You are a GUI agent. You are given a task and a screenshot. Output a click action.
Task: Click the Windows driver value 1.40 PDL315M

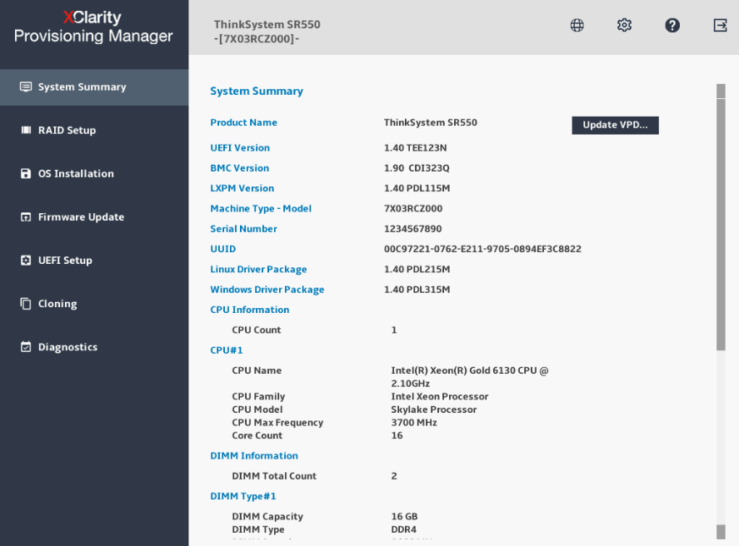417,290
